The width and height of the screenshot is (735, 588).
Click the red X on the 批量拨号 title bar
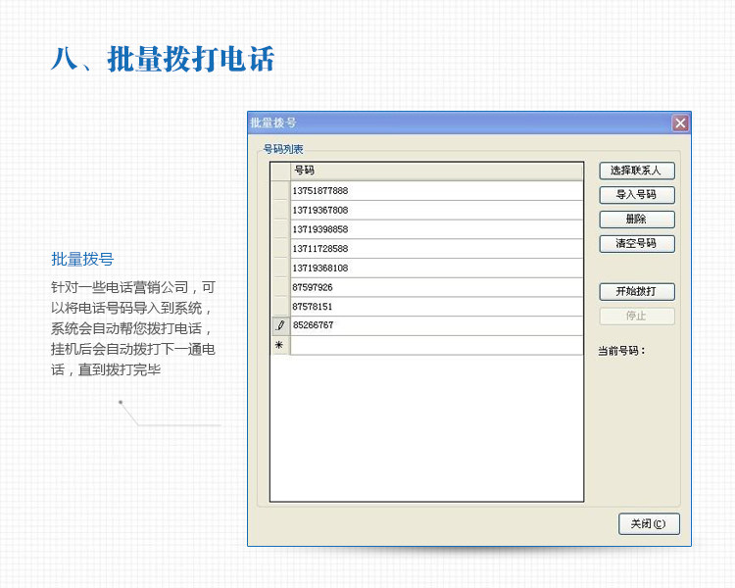[x=680, y=123]
